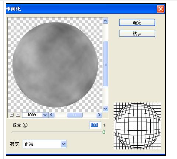Click the horizontal scrollbar thumb in preview
This screenshot has height=159, width=177.
(75, 115)
